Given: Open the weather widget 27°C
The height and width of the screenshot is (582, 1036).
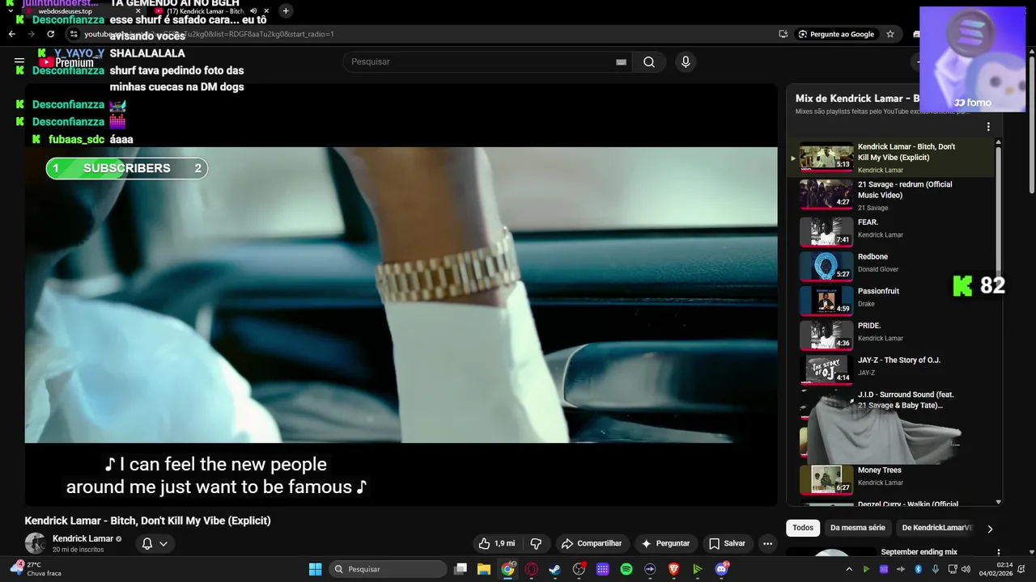Looking at the screenshot, I should click(x=35, y=569).
